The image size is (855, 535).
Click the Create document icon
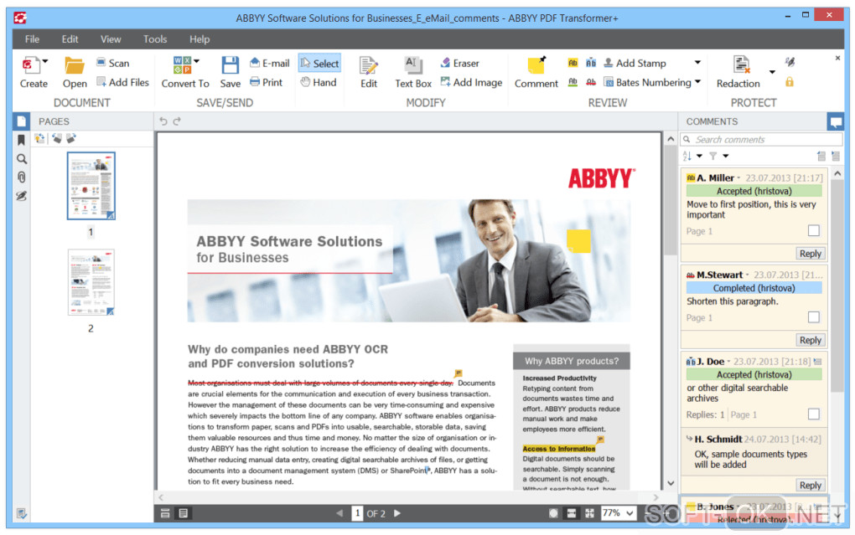(x=32, y=66)
